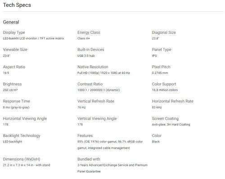
Task: Click the Vertical Refresh Rate label
Action: (96, 101)
